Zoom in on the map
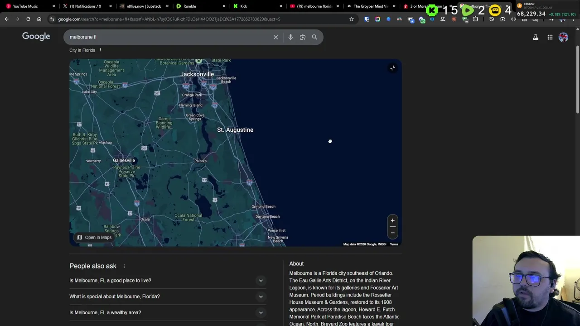This screenshot has height=326, width=580. [x=392, y=221]
